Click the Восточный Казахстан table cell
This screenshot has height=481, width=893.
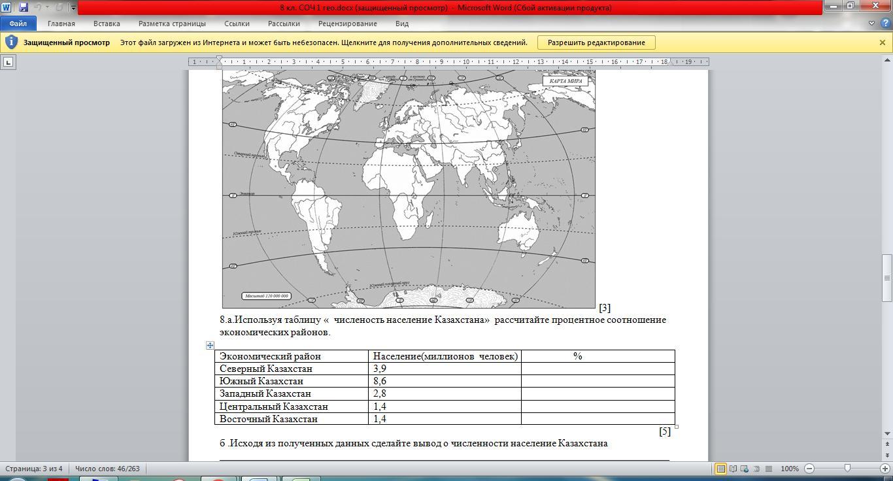292,419
